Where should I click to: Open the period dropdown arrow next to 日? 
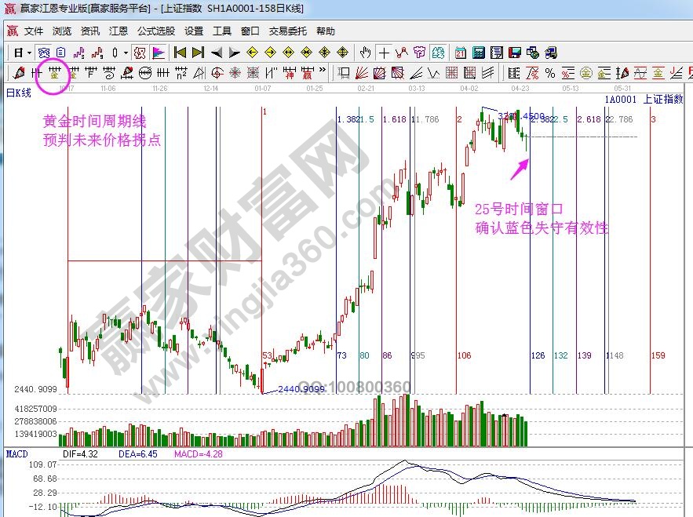click(x=29, y=53)
